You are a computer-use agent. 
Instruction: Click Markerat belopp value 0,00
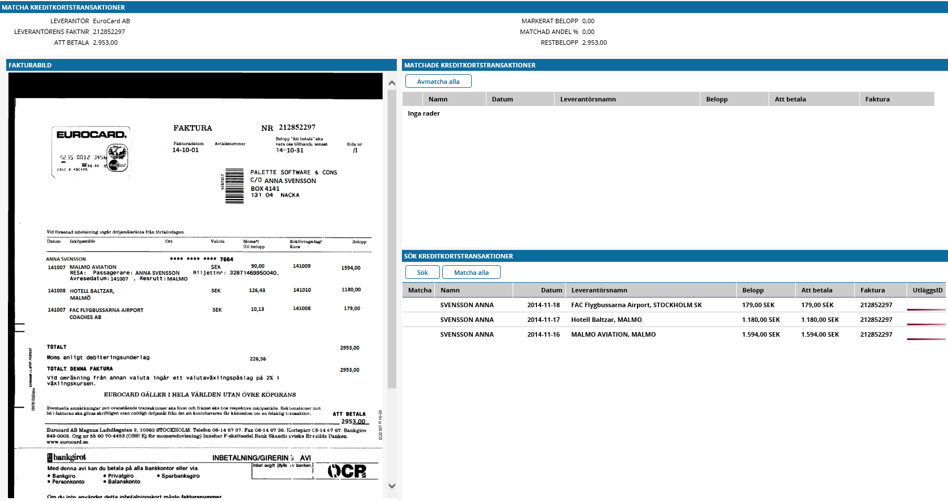click(588, 21)
